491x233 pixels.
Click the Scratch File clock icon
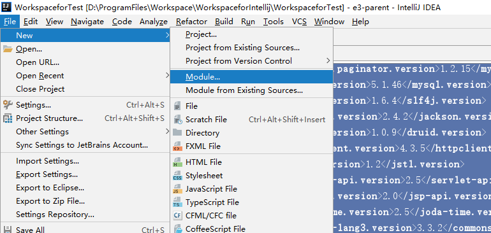pos(177,120)
